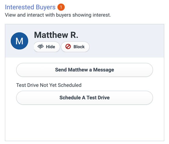This screenshot has width=169, height=144.
Task: Block buyer Matthew R.
Action: click(x=75, y=47)
